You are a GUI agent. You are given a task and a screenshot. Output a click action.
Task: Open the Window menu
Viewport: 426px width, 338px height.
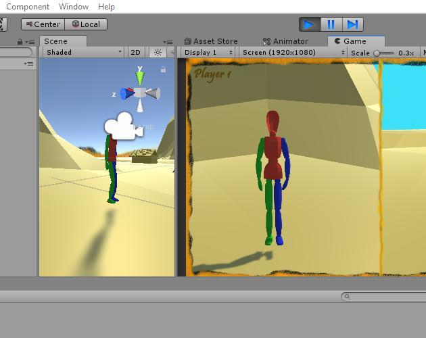click(73, 7)
